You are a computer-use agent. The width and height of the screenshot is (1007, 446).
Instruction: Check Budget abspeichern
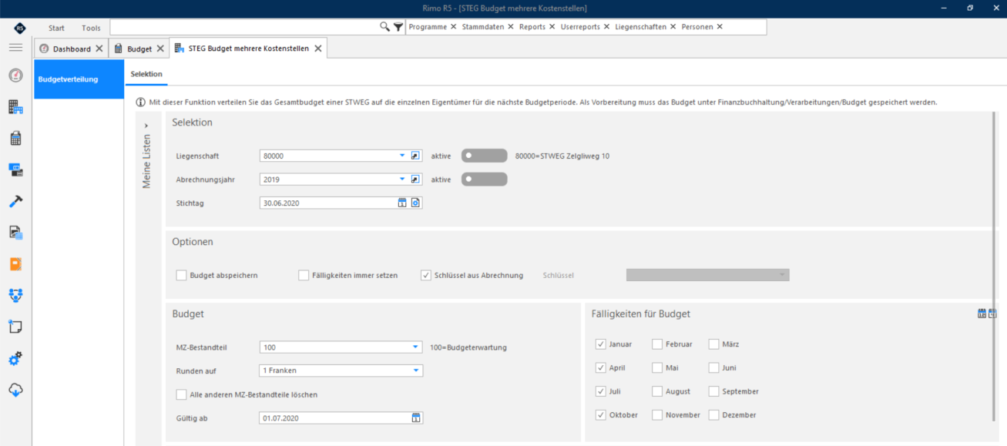181,275
